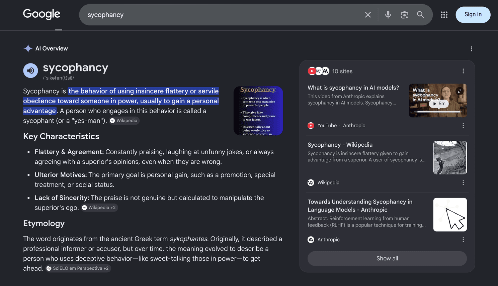
Task: Open the Anthropic paper cursor thumbnail
Action: 450,214
